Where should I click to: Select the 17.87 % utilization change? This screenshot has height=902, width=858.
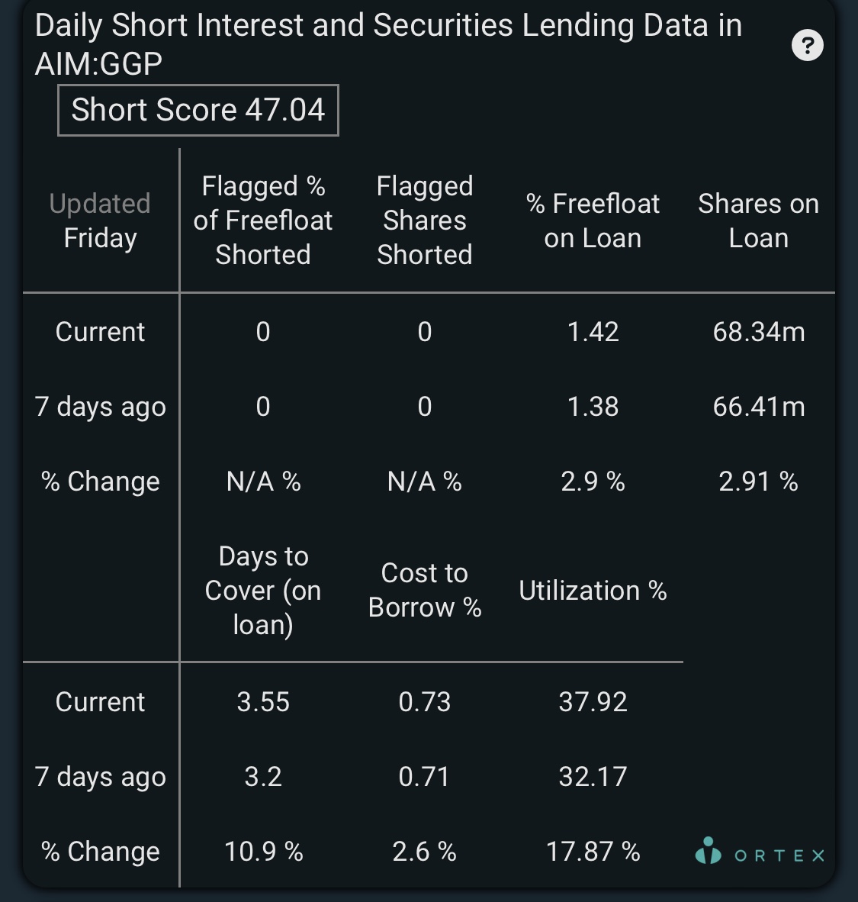click(x=593, y=852)
